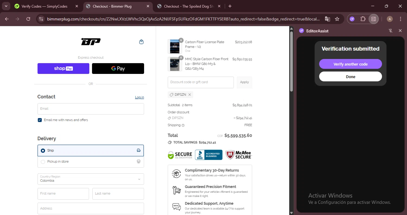407x215 pixels.
Task: Remove the DIPSZN discount code tag
Action: [x=190, y=95]
